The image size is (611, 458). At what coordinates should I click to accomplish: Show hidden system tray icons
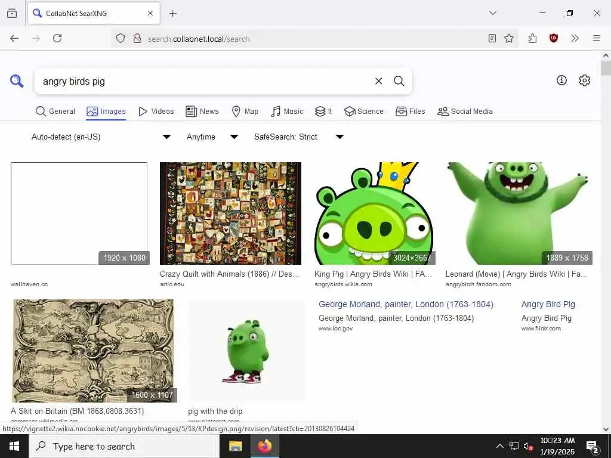point(499,446)
